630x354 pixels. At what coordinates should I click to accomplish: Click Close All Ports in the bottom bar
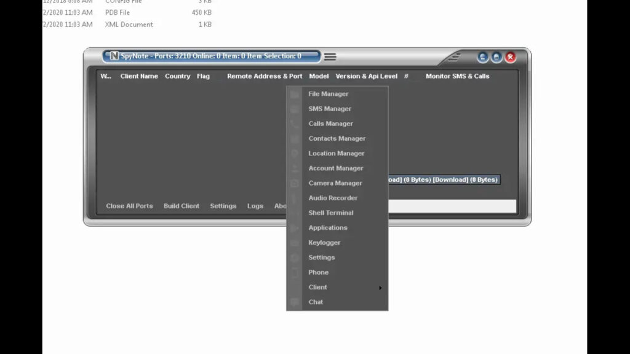pyautogui.click(x=129, y=206)
